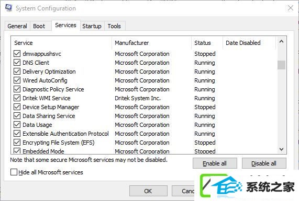
Task: Toggle the Embedded Mode checkbox
Action: [x=17, y=151]
